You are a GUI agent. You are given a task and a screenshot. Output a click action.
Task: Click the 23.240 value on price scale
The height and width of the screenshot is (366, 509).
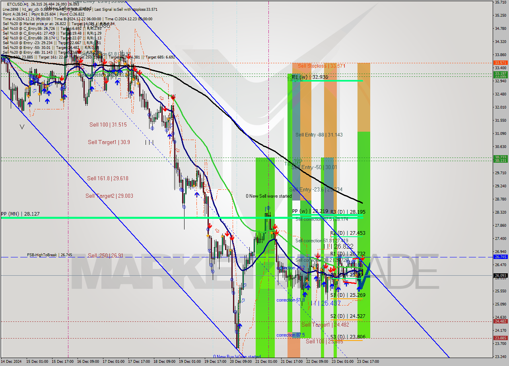[x=500, y=356]
